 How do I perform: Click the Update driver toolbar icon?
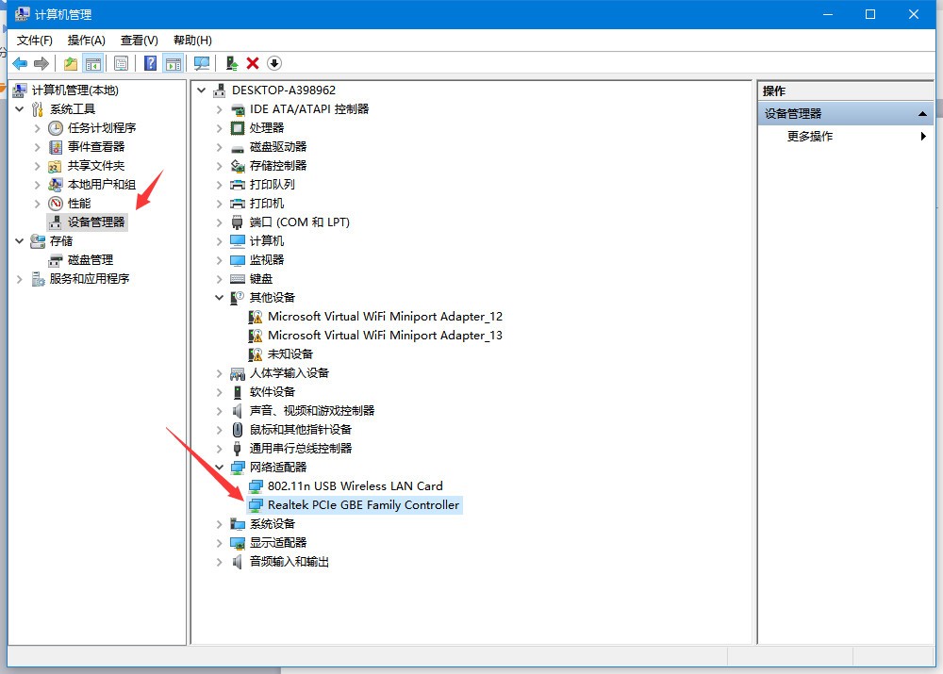pyautogui.click(x=232, y=63)
